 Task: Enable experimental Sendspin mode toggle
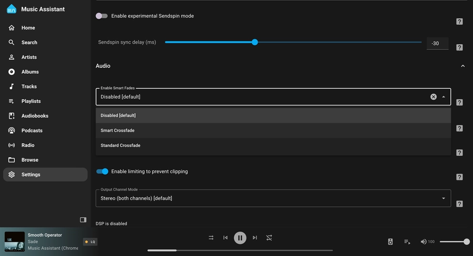click(x=102, y=16)
